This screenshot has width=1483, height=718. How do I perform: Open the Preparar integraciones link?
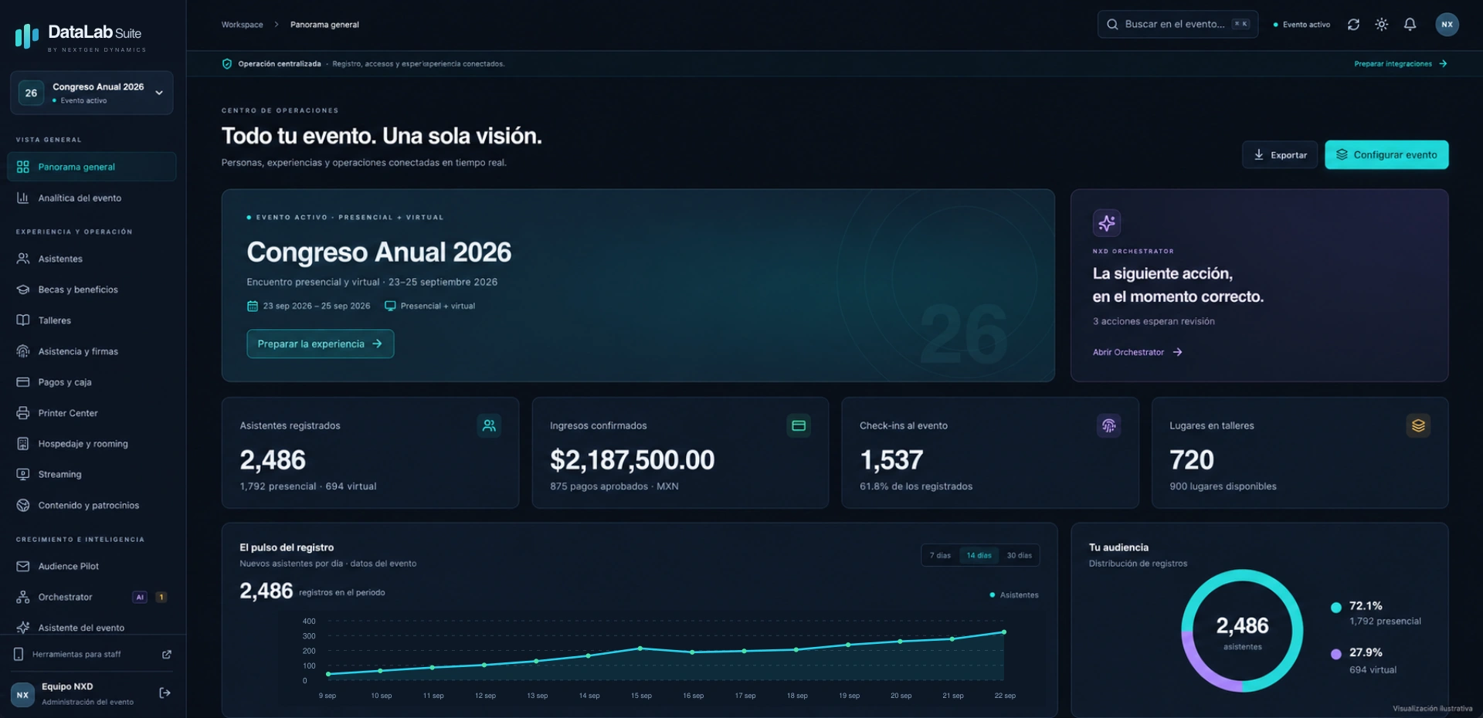pyautogui.click(x=1400, y=64)
